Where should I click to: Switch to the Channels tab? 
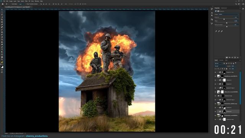(x=221, y=60)
